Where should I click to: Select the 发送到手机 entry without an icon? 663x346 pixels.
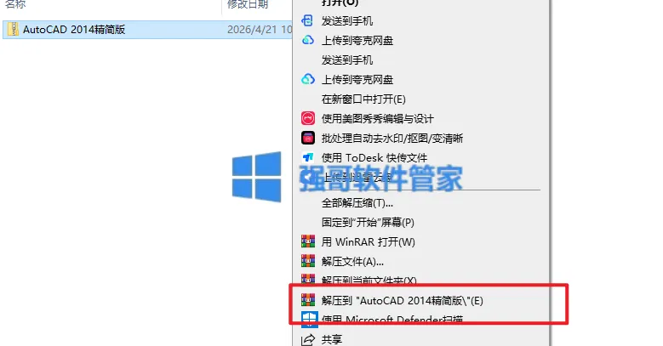[346, 60]
